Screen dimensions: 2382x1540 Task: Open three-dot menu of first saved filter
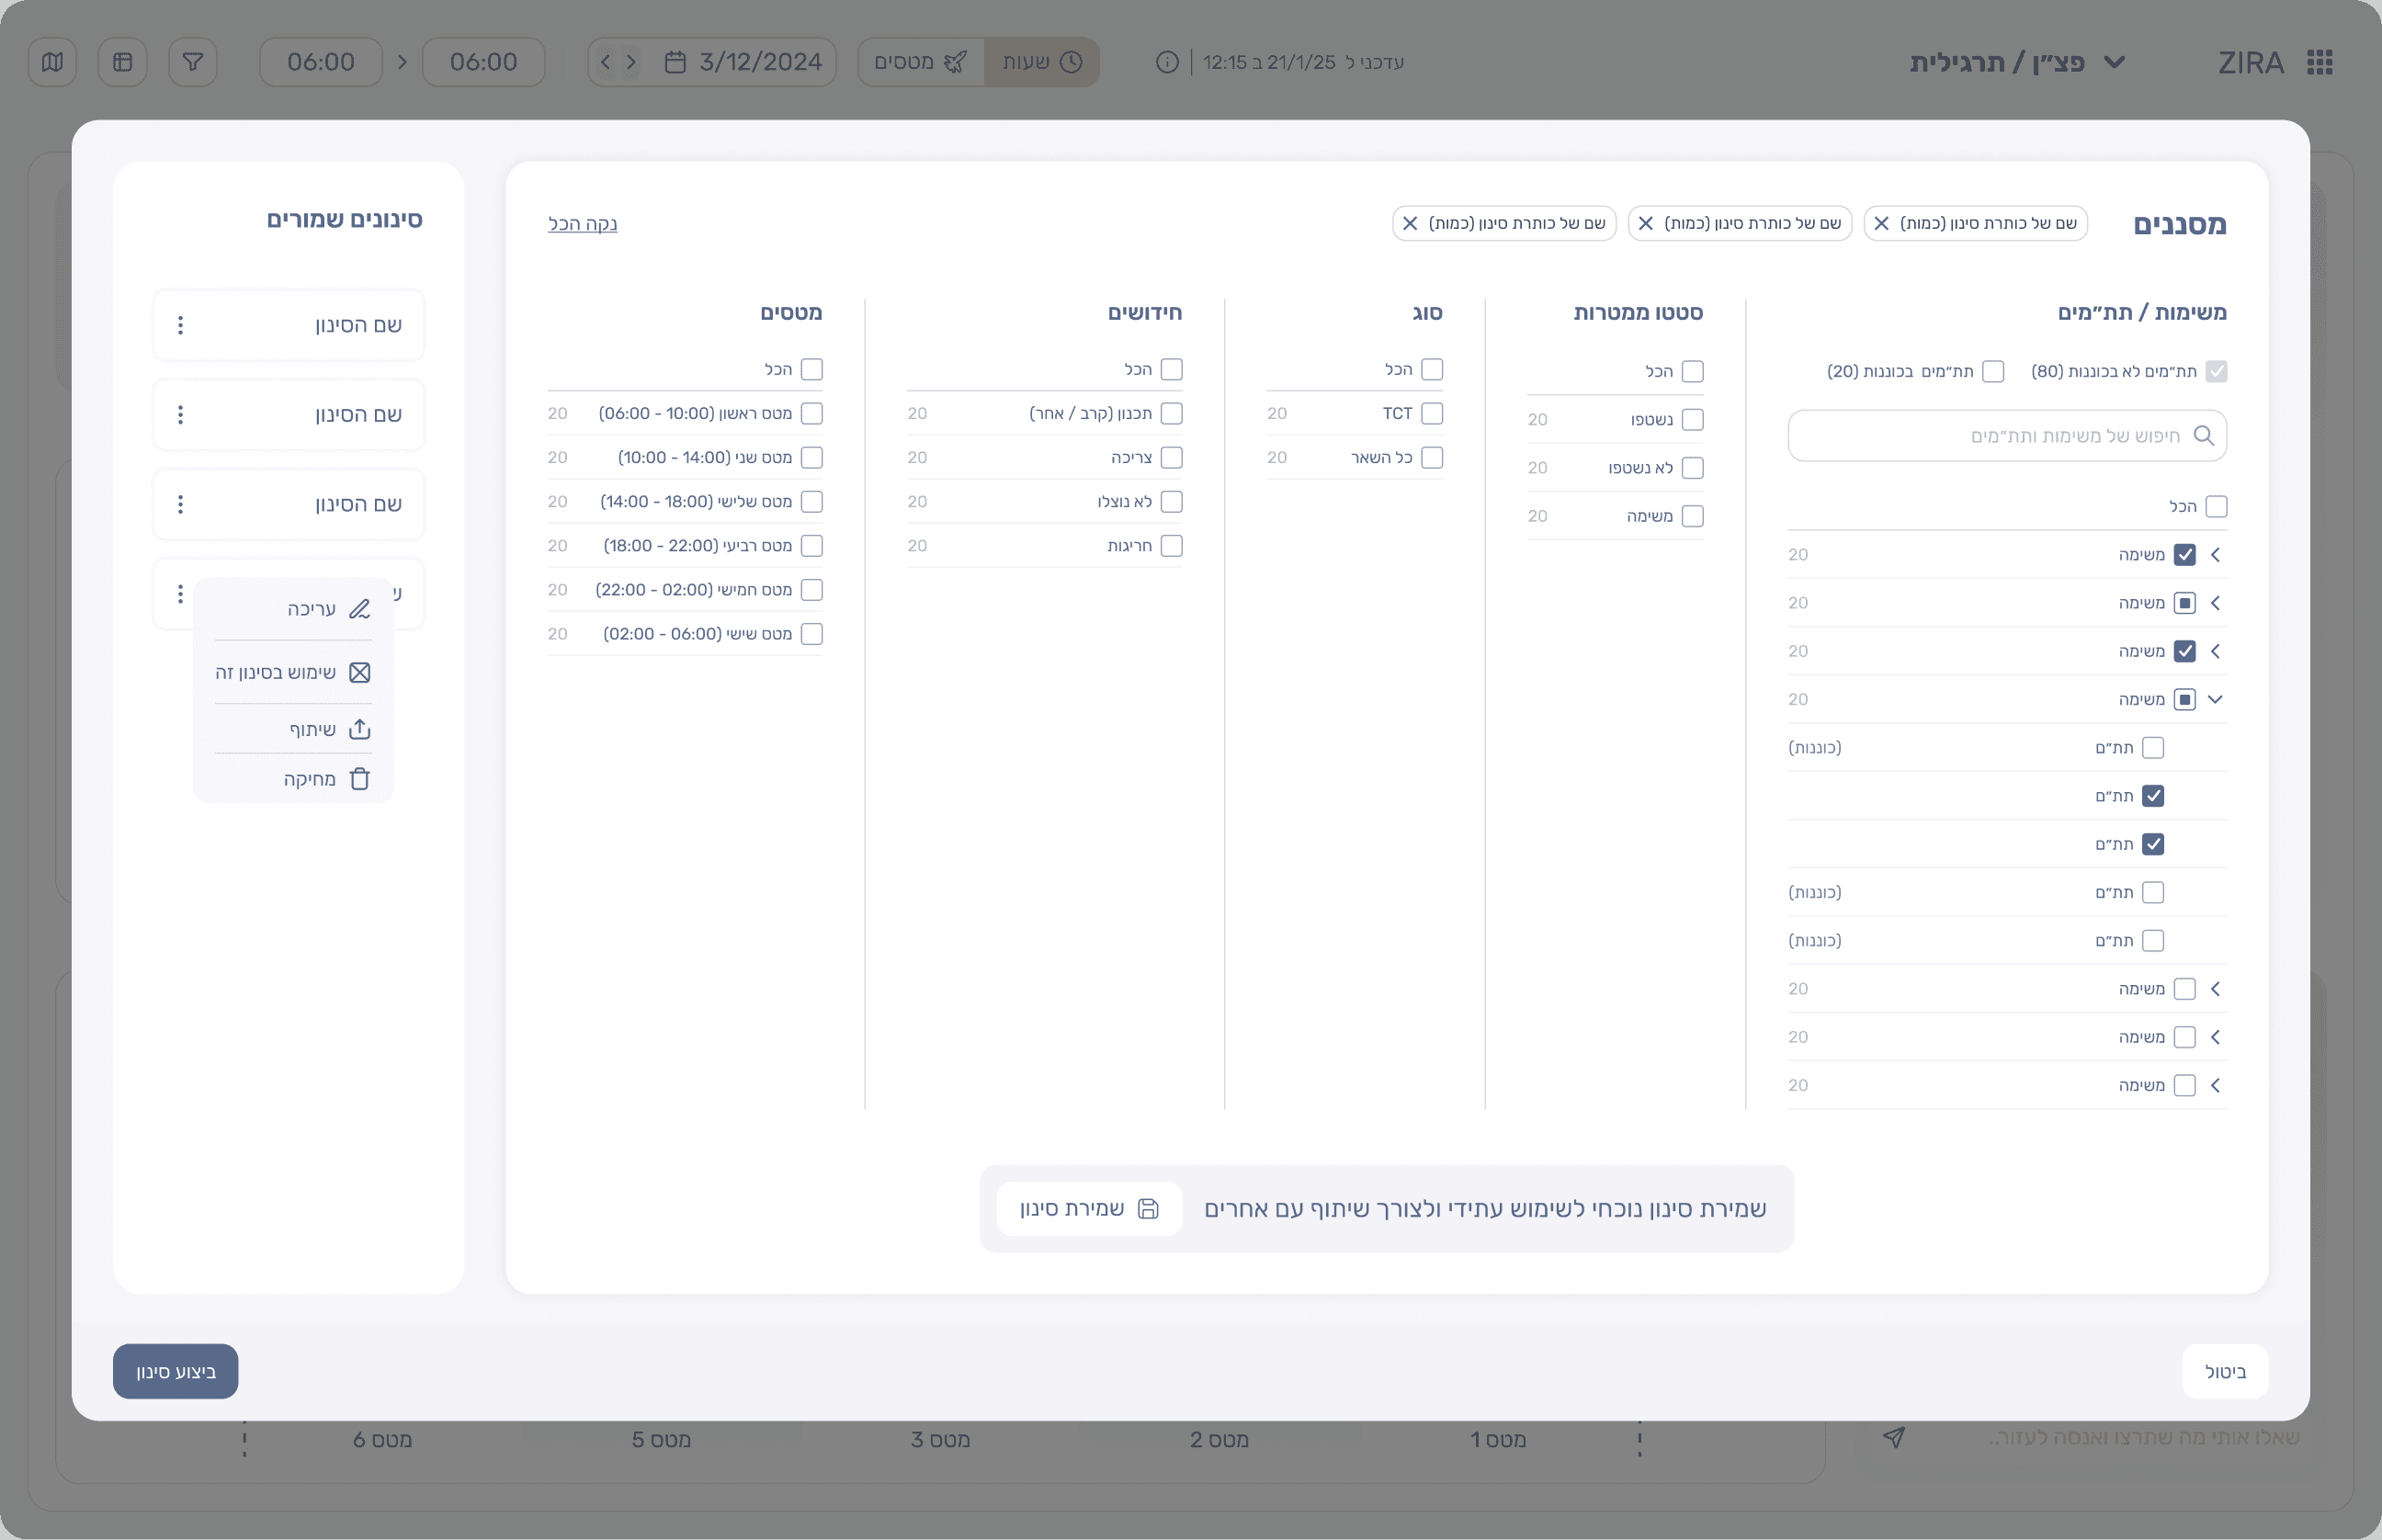click(x=180, y=325)
